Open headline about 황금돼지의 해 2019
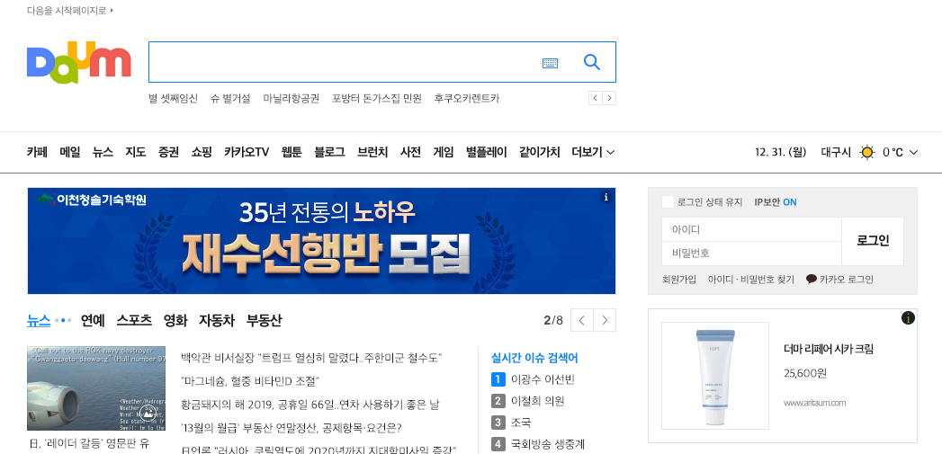Screen dimensions: 942x454 pos(310,405)
